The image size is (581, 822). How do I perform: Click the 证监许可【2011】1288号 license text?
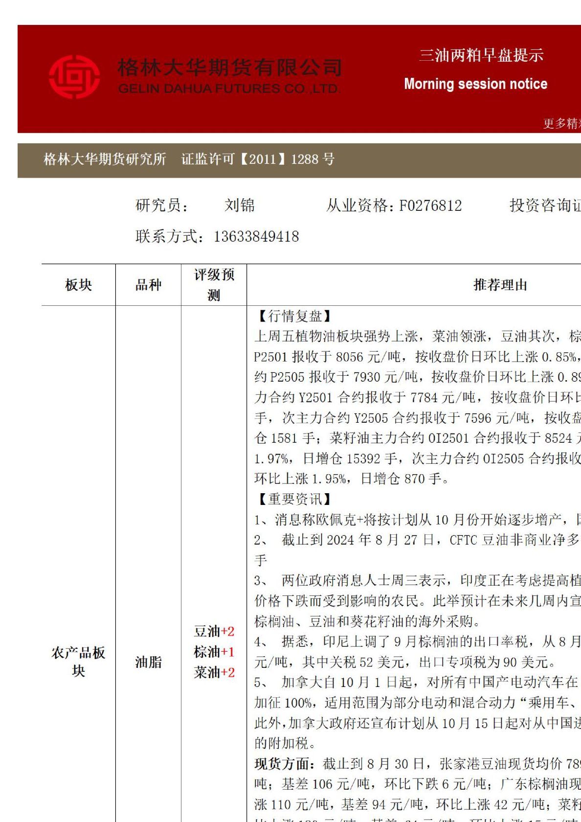click(x=258, y=159)
